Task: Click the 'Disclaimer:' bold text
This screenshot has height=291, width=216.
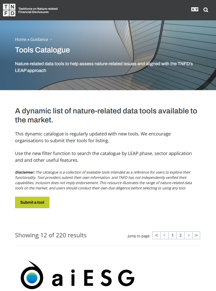Action: click(25, 172)
